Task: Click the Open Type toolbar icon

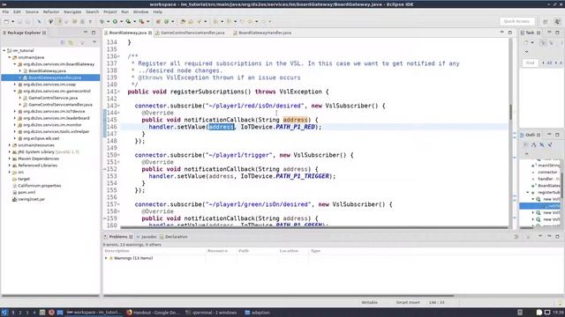Action: click(183, 21)
